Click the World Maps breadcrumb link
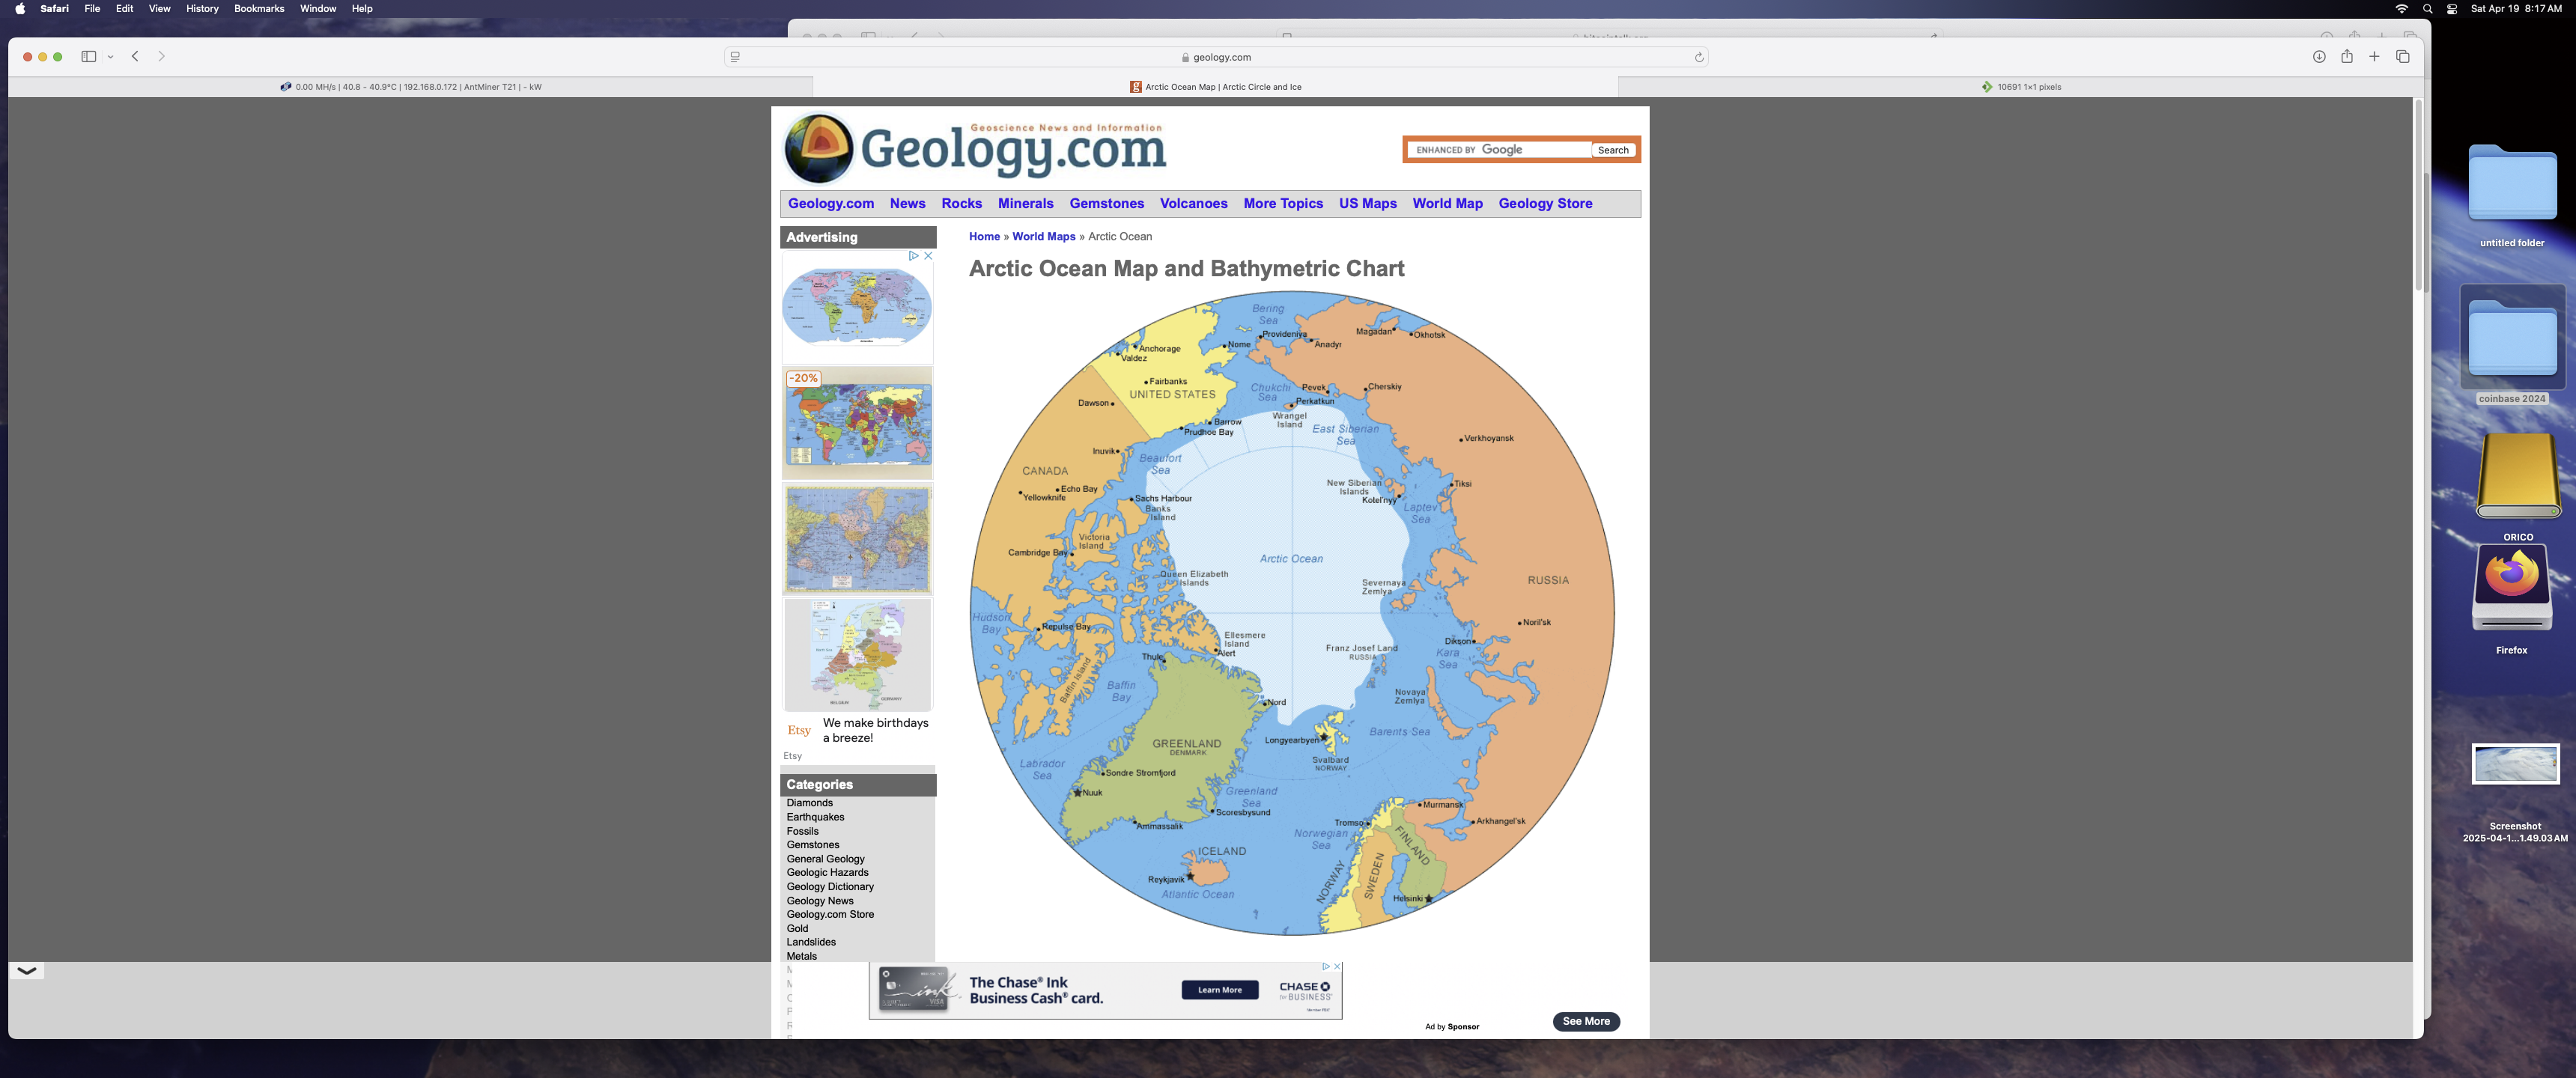The width and height of the screenshot is (2576, 1078). pyautogui.click(x=1043, y=237)
